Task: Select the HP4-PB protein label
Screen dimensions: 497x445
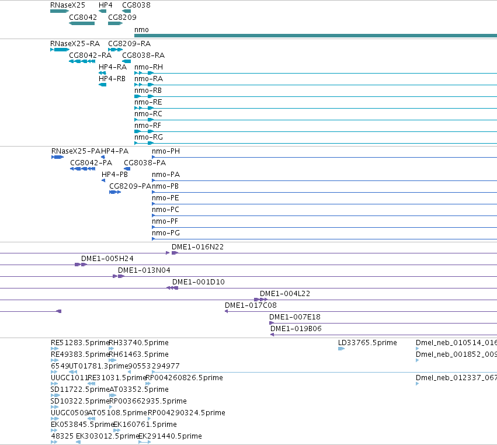Action: click(x=114, y=175)
